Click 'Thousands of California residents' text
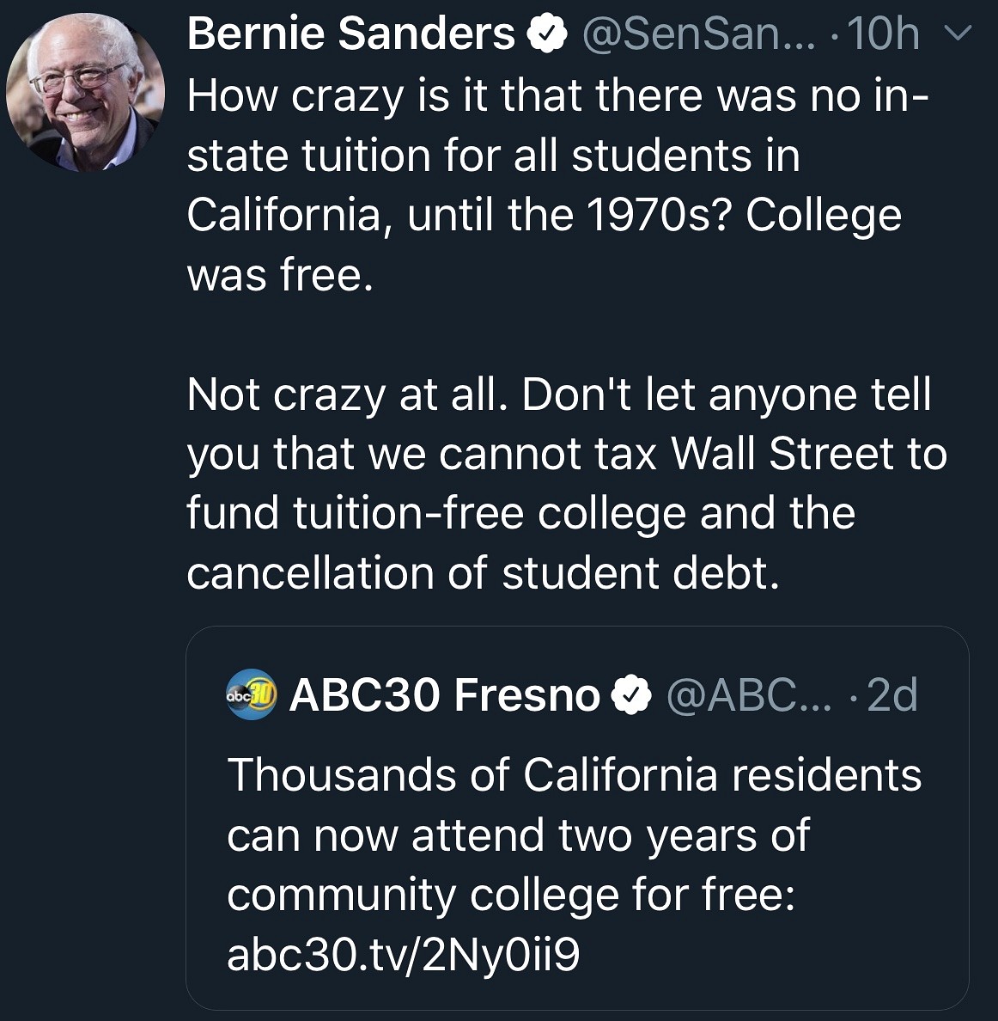This screenshot has height=1021, width=998. [x=575, y=775]
